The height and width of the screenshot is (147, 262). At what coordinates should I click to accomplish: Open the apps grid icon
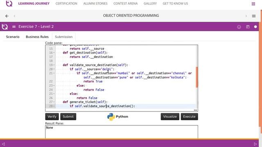coord(253,4)
